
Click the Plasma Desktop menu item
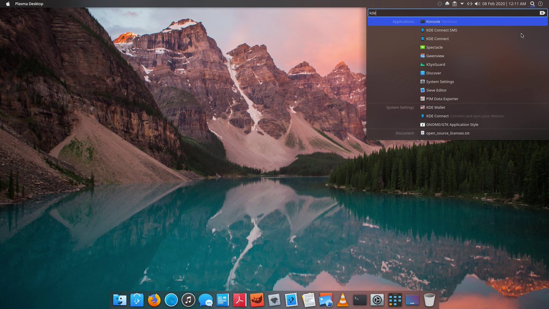point(29,4)
